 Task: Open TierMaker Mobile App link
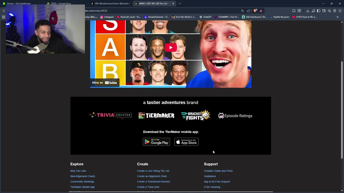point(83,187)
